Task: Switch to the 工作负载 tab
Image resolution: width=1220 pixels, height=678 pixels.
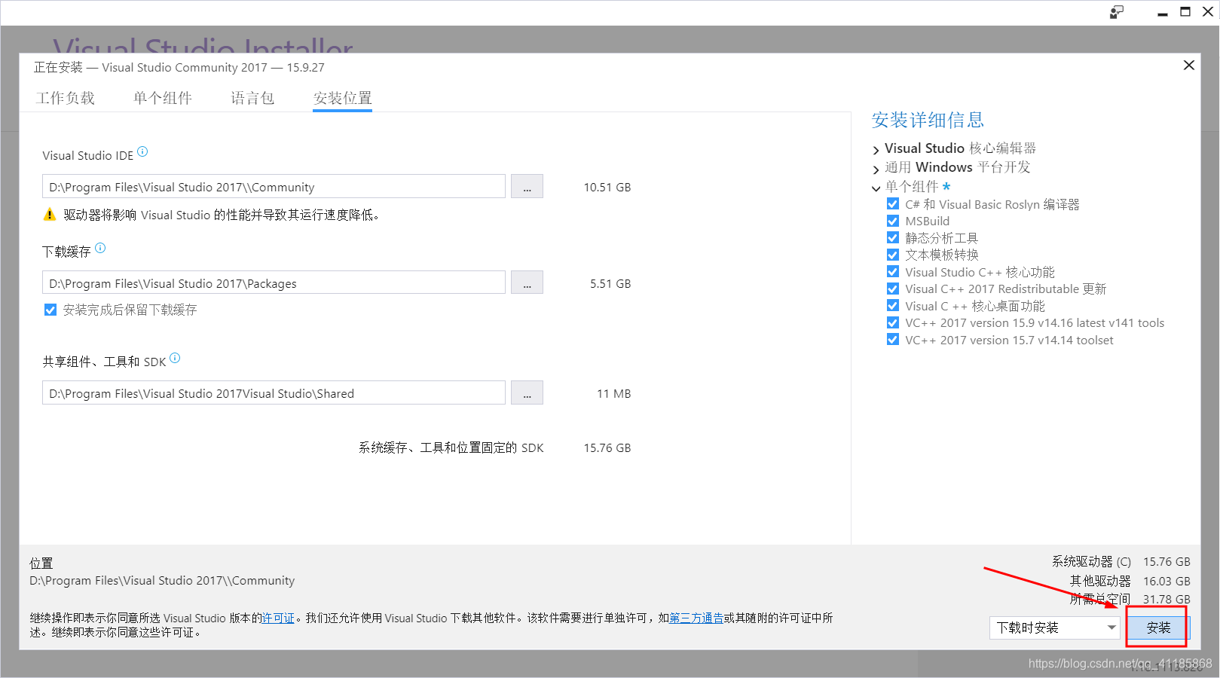Action: click(66, 98)
